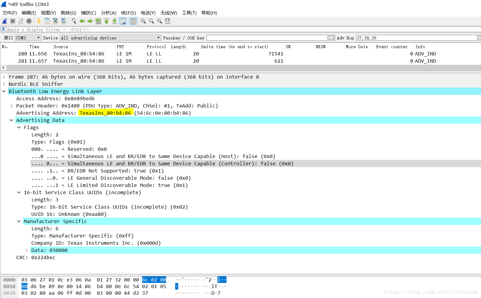The height and width of the screenshot is (298, 481).
Task: Open the 跳转(G) menu
Action: (68, 13)
